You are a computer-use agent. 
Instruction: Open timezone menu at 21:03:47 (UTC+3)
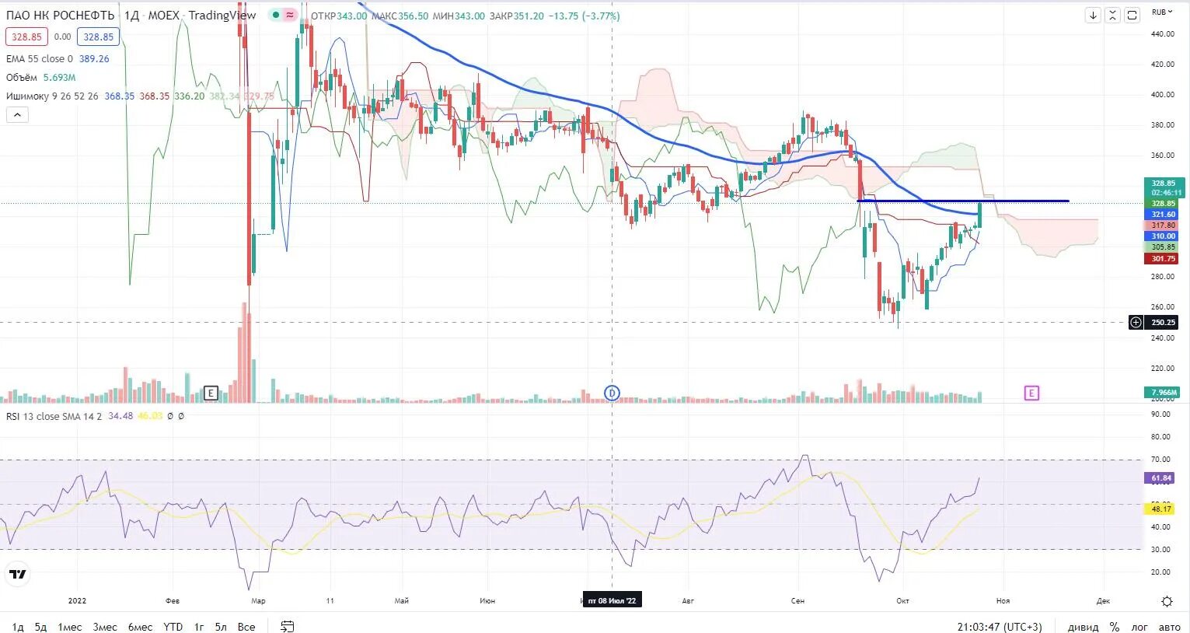click(1000, 627)
